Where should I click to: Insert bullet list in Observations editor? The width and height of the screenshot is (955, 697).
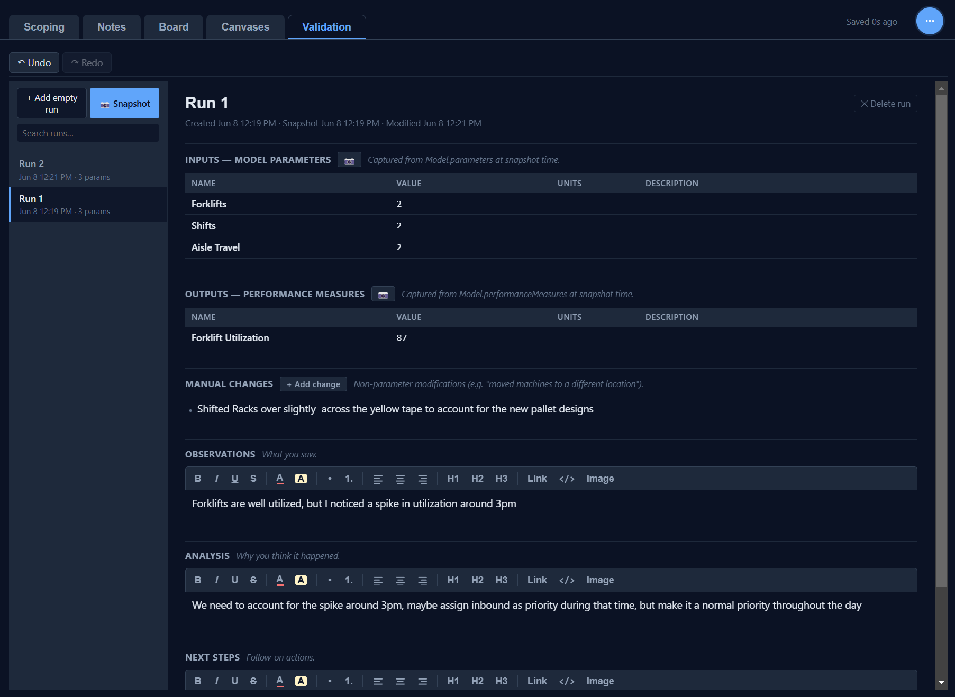330,479
